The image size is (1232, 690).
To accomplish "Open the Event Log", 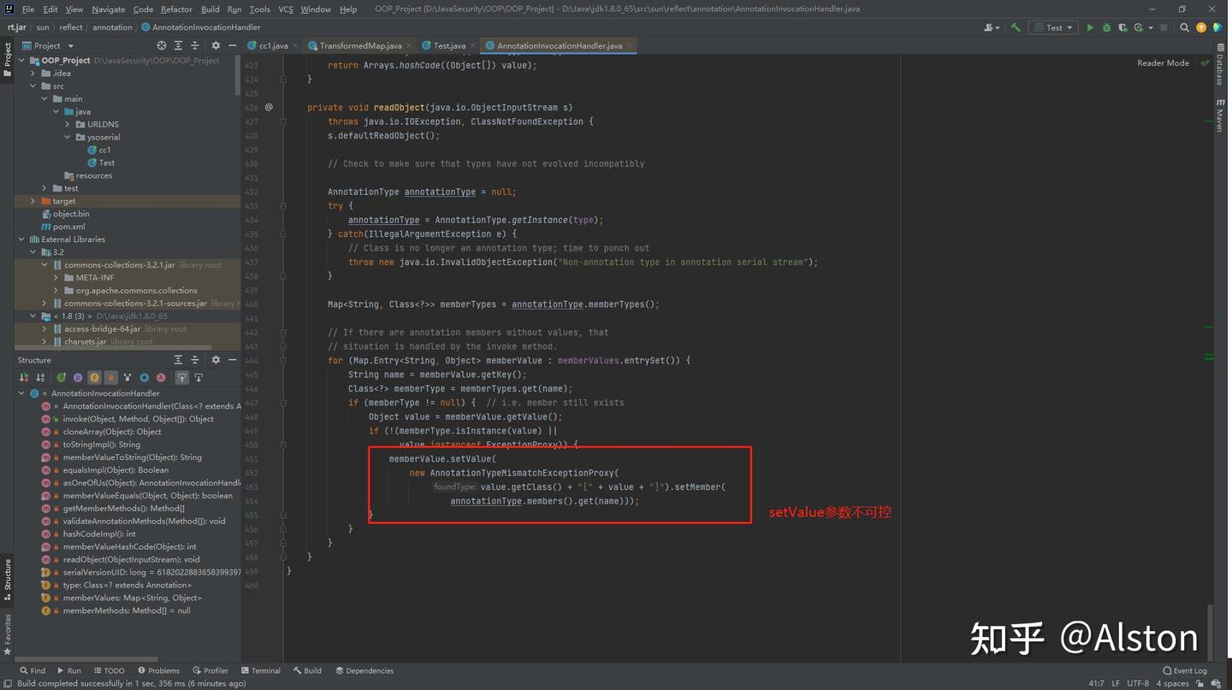I will pyautogui.click(x=1185, y=670).
